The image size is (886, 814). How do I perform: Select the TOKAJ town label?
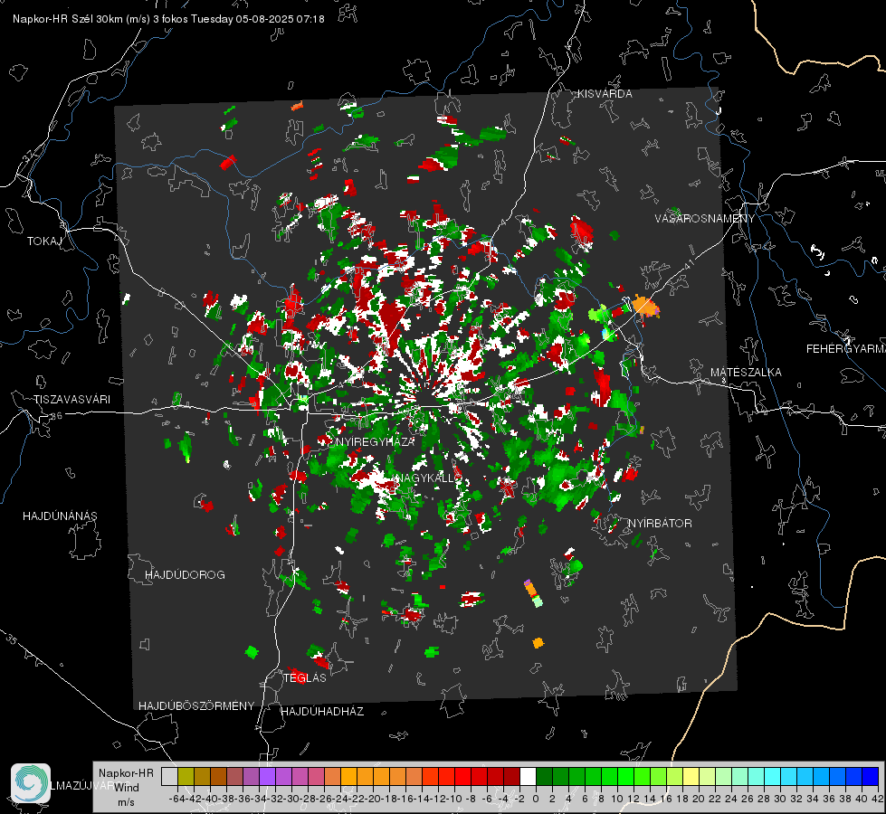click(43, 241)
